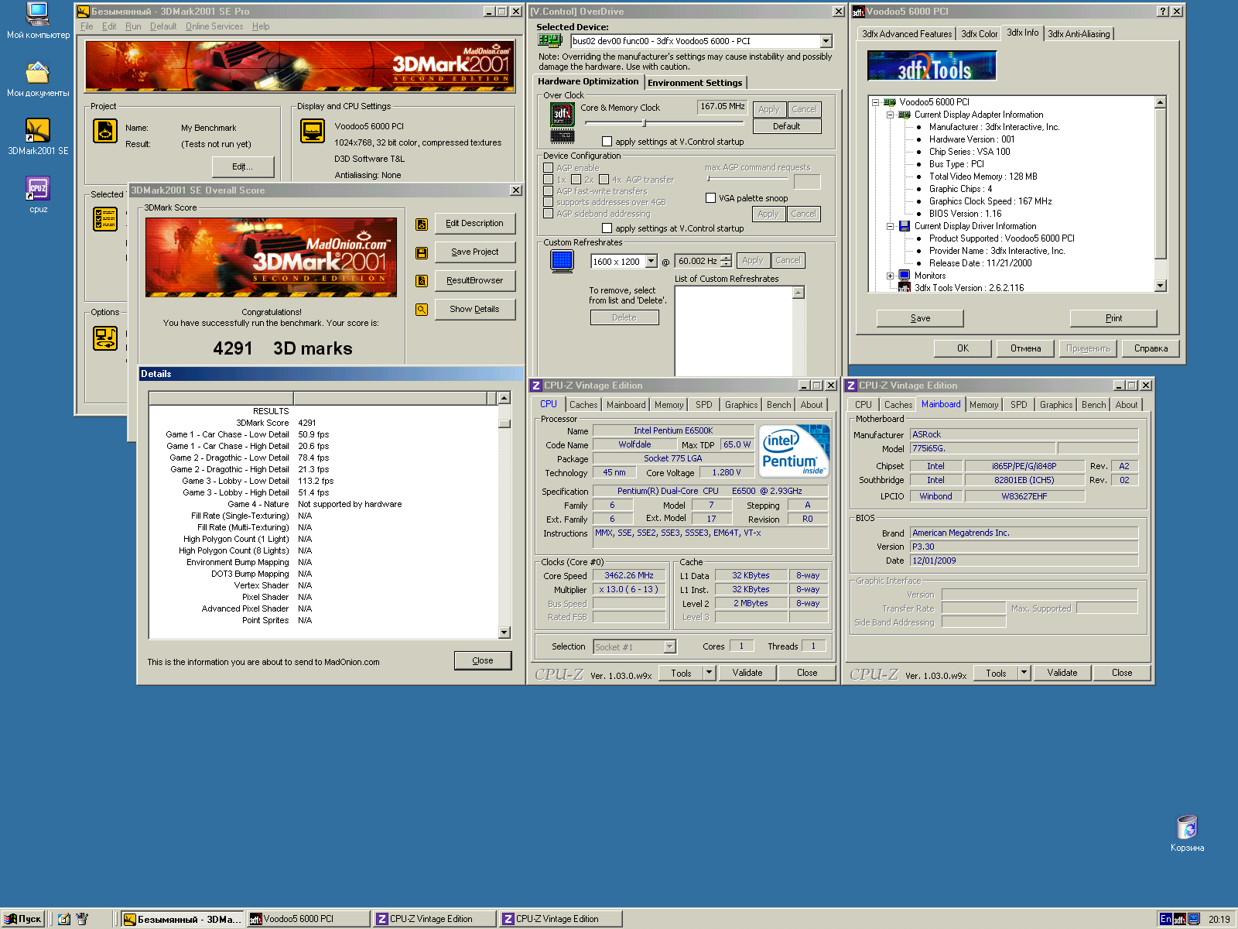The width and height of the screenshot is (1238, 929).
Task: Collapse Current Display Driver Information node
Action: (890, 226)
